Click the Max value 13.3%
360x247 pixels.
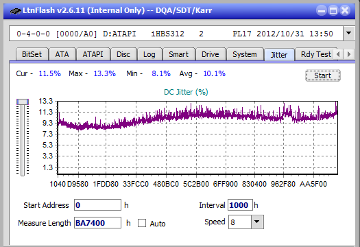point(105,73)
